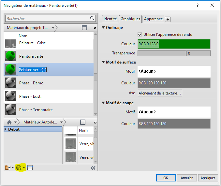Collapse the library panel with double chevron
This screenshot has height=186, width=221.
point(93,168)
